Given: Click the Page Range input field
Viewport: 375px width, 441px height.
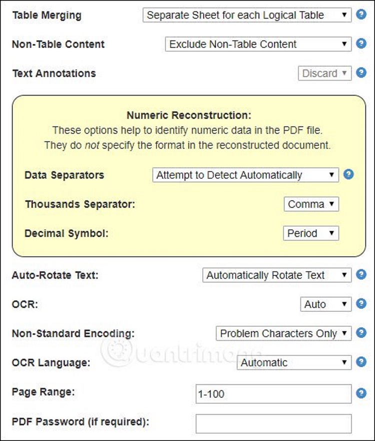Looking at the screenshot, I should 273,394.
